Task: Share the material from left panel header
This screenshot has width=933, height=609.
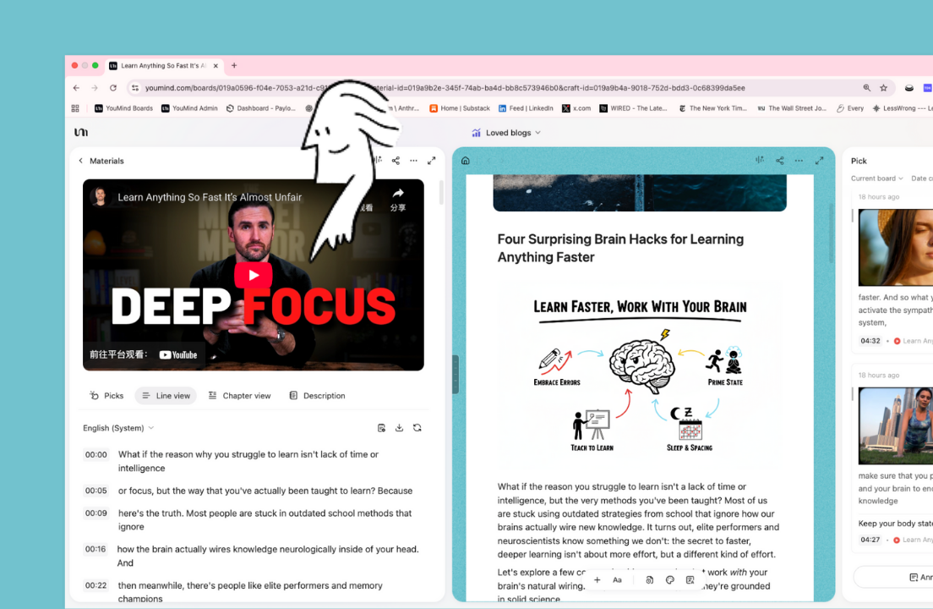Action: pos(396,161)
